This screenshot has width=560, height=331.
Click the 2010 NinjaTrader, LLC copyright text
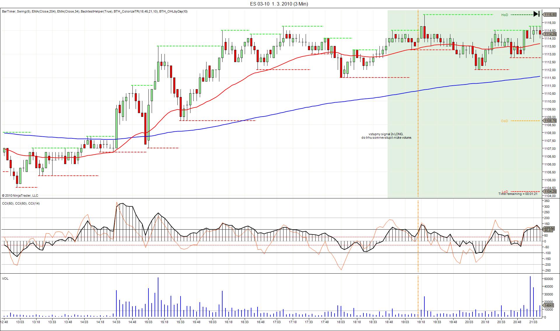click(20, 196)
